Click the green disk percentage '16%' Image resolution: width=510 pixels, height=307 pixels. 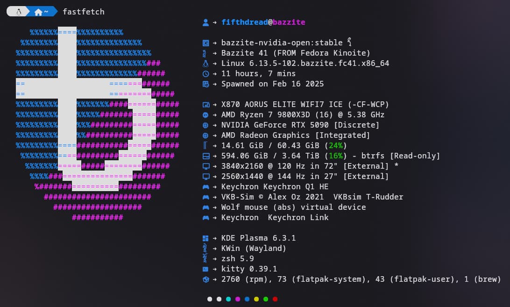coord(336,156)
